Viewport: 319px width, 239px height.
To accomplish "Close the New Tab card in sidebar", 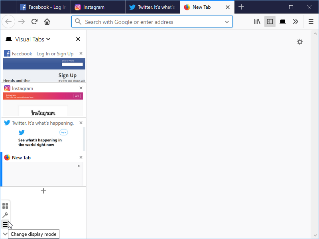I will (81, 157).
